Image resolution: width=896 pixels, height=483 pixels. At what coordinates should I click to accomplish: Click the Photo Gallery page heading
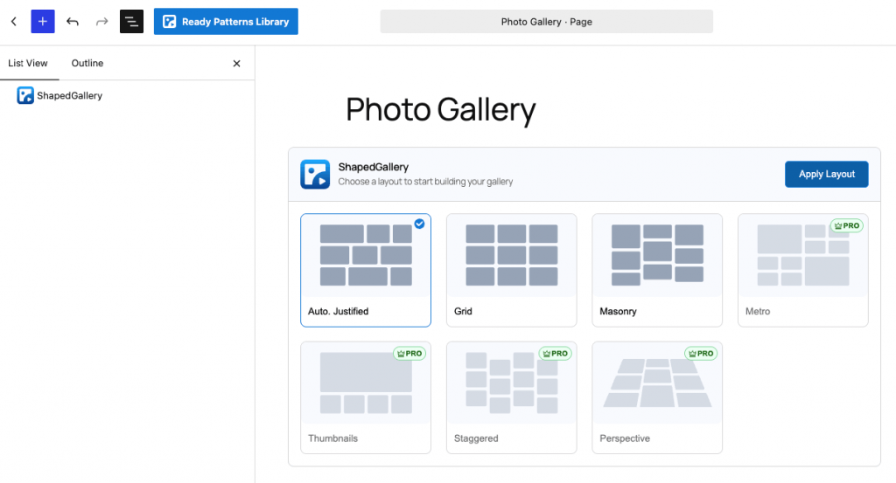[x=441, y=109]
